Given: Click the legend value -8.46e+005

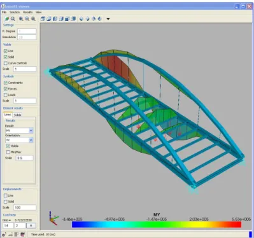Looking at the screenshot, I should 72,219.
